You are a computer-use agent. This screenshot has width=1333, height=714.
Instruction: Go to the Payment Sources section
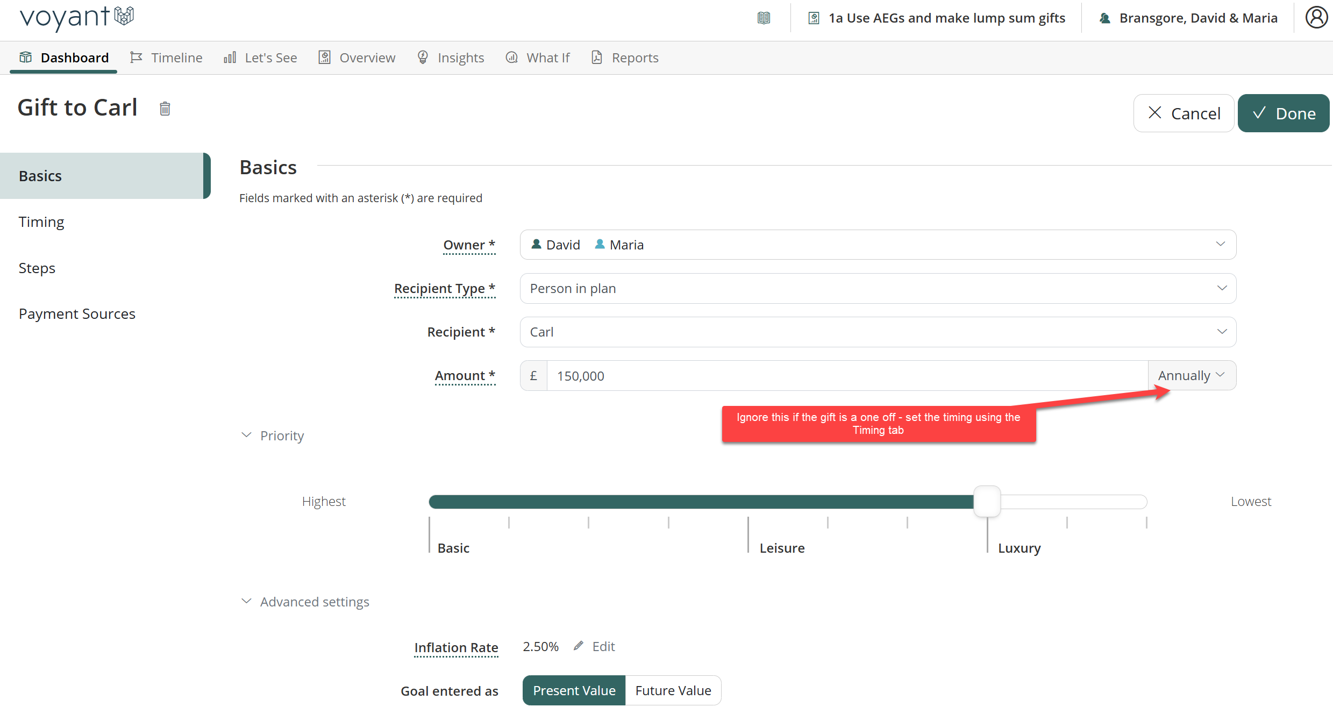pos(77,313)
